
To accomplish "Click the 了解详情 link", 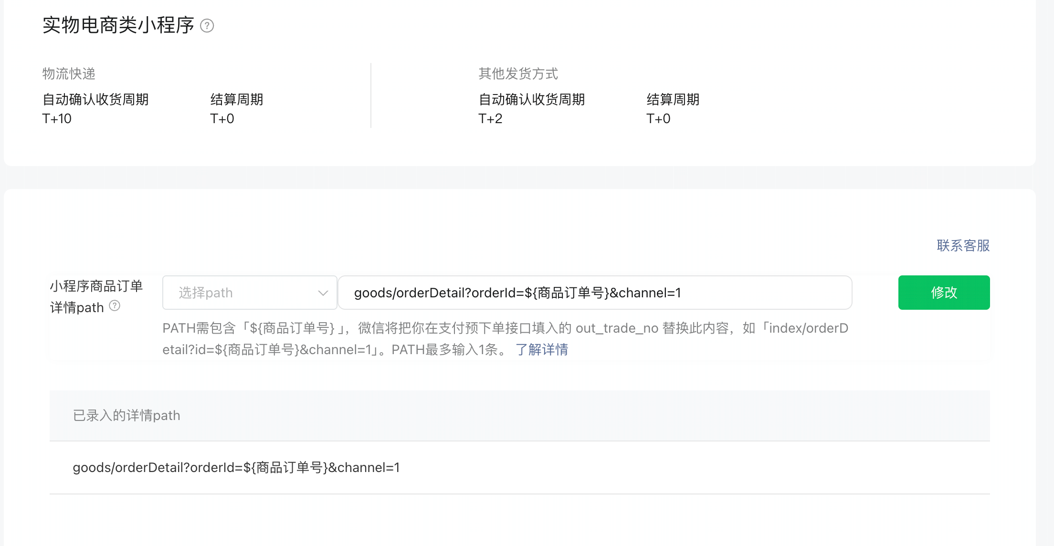I will [541, 349].
